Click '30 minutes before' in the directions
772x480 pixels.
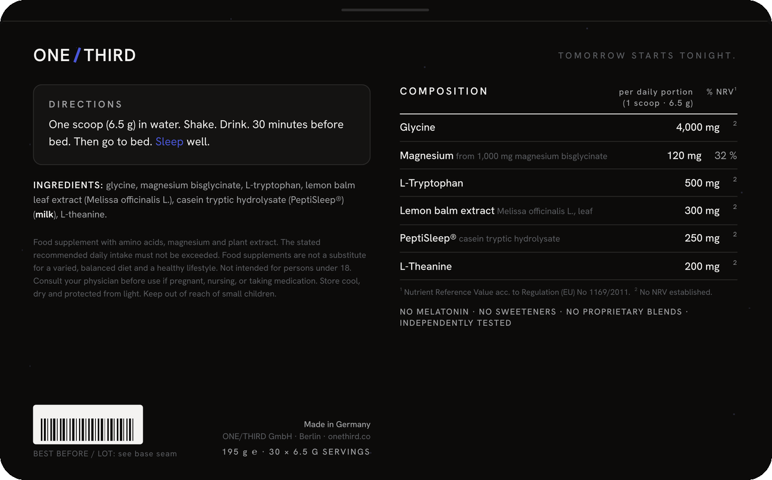pos(298,125)
